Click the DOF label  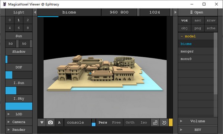pos(19,67)
